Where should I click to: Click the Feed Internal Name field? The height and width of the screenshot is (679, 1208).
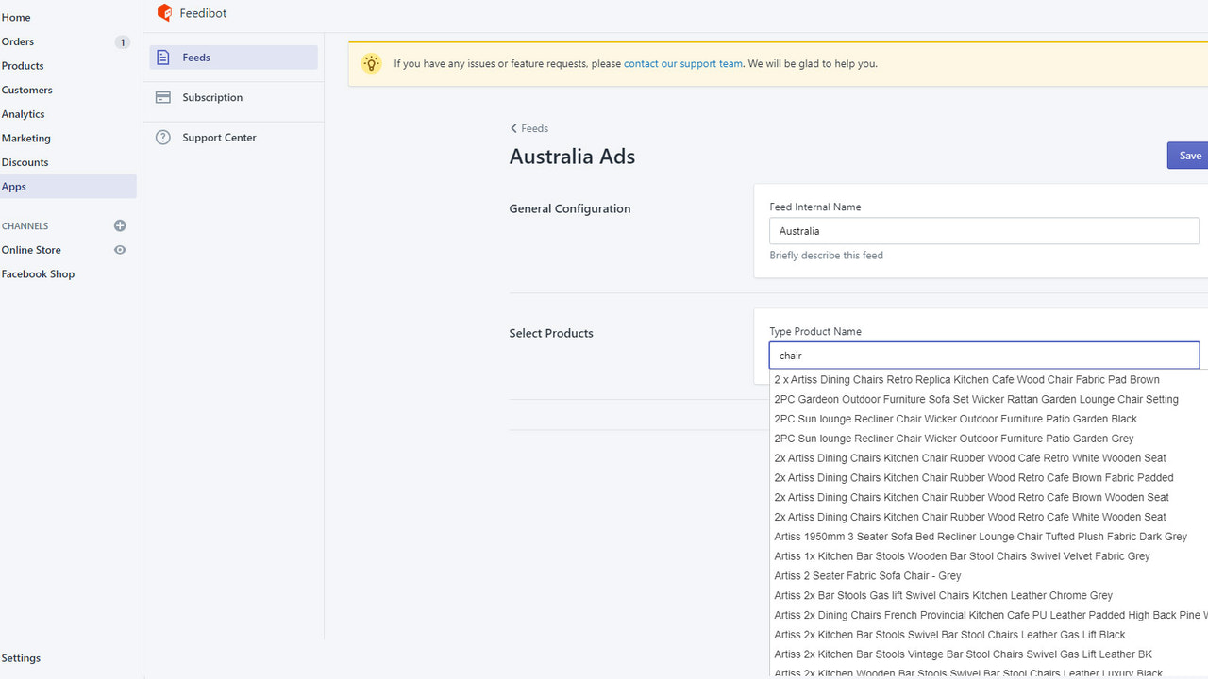point(983,230)
